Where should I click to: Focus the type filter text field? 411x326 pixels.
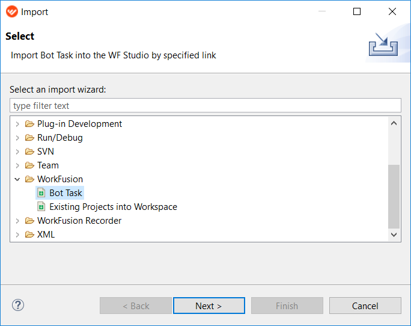205,105
